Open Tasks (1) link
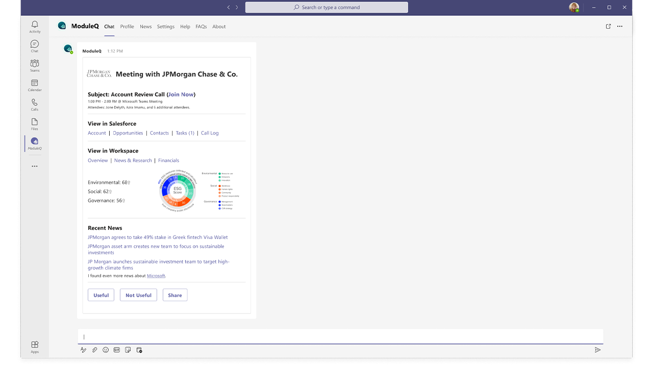Screen dimensions: 653x367 185,133
